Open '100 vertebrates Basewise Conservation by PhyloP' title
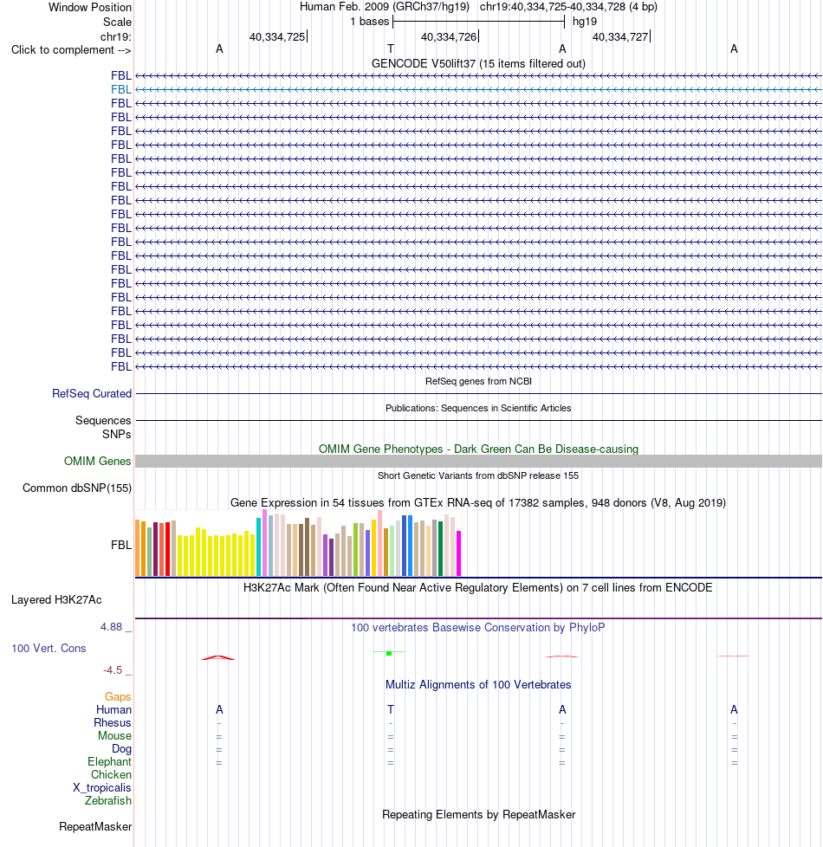The image size is (823, 847). (478, 628)
